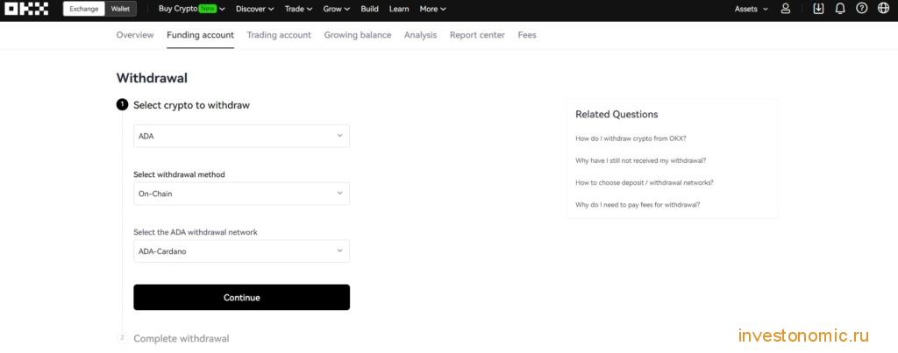Open the On-Chain withdrawal method dropdown
Screen dimensions: 898x353
pyautogui.click(x=242, y=194)
